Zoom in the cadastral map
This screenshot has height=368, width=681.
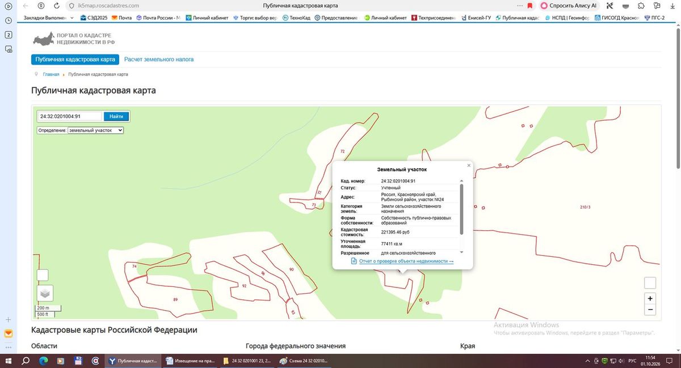[650, 299]
